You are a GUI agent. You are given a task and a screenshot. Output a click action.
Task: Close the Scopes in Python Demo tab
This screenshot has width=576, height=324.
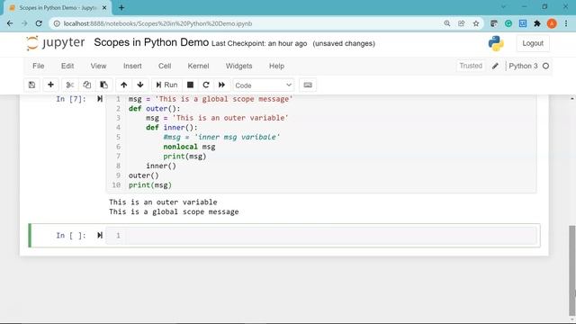click(104, 7)
